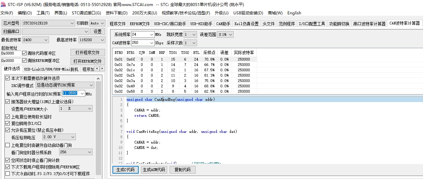
Task: Click the STC-ISP application icon in title bar
Action: (x=3, y=4)
